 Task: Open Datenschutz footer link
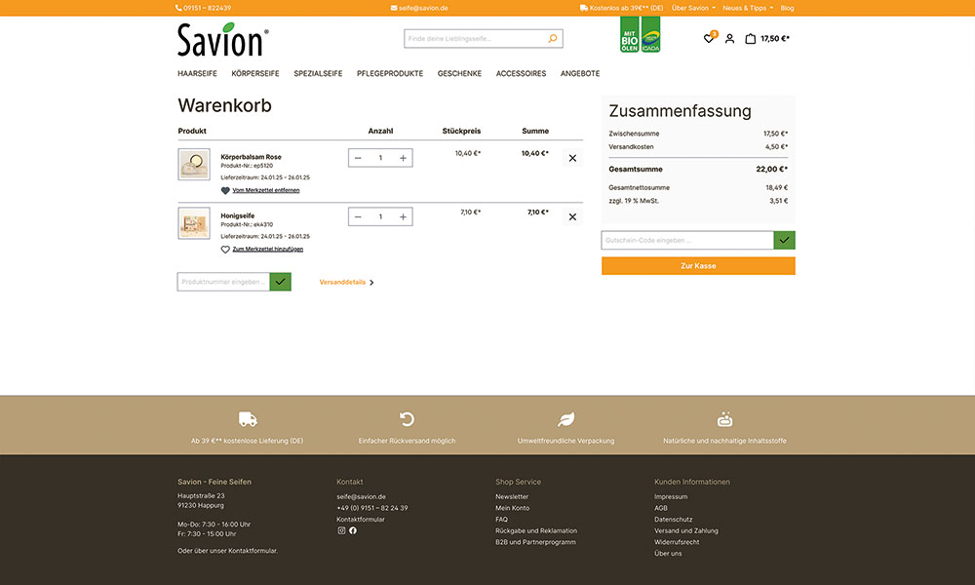pos(674,519)
